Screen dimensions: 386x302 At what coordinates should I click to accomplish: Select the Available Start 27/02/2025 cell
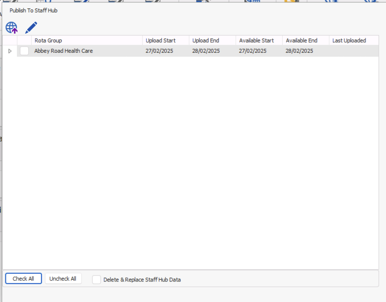259,51
